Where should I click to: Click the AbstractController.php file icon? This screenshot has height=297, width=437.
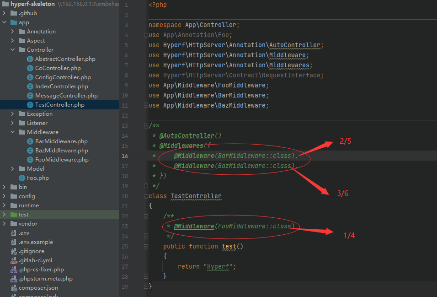pos(30,59)
